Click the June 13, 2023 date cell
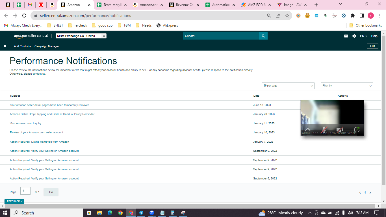The height and width of the screenshot is (217, 386). [x=262, y=105]
